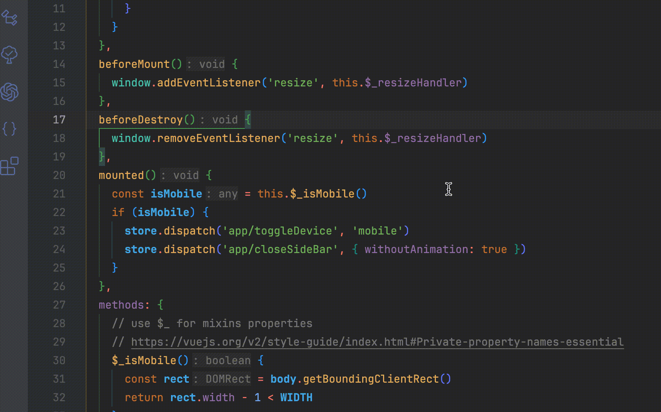Click line number 17 in the gutter

click(x=59, y=120)
